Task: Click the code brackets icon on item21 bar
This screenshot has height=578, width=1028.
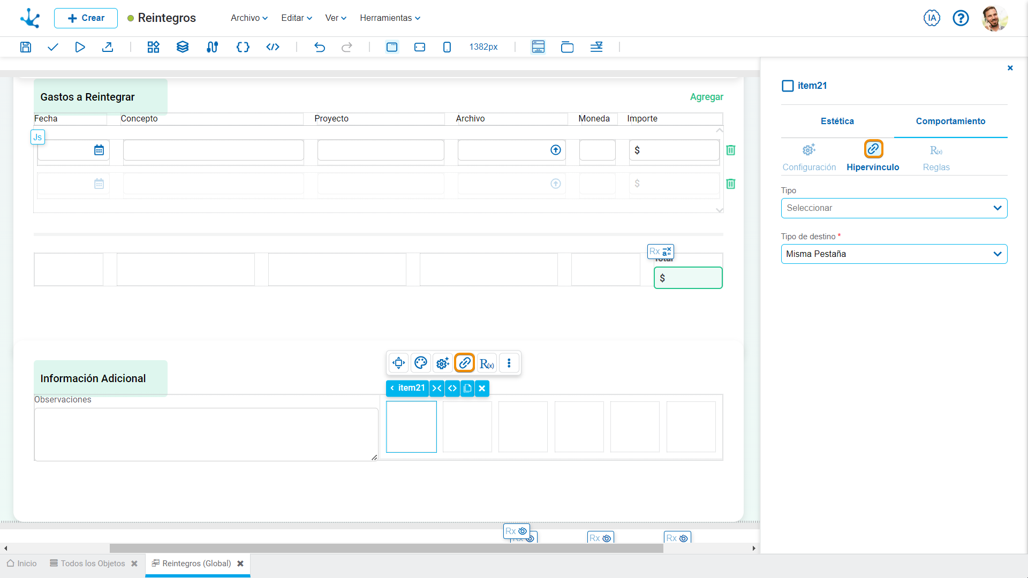Action: [x=452, y=389]
